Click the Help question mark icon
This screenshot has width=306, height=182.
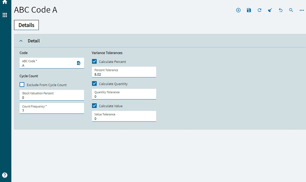(4, 175)
